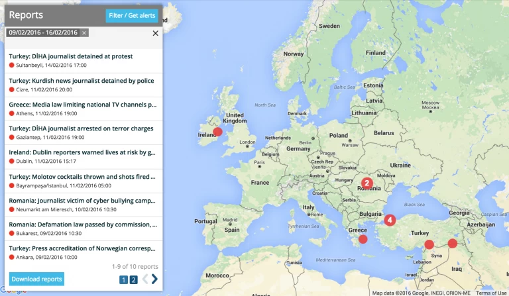
Task: Click the Athens, 11/02/2016 19:00 text
Action: click(x=46, y=113)
